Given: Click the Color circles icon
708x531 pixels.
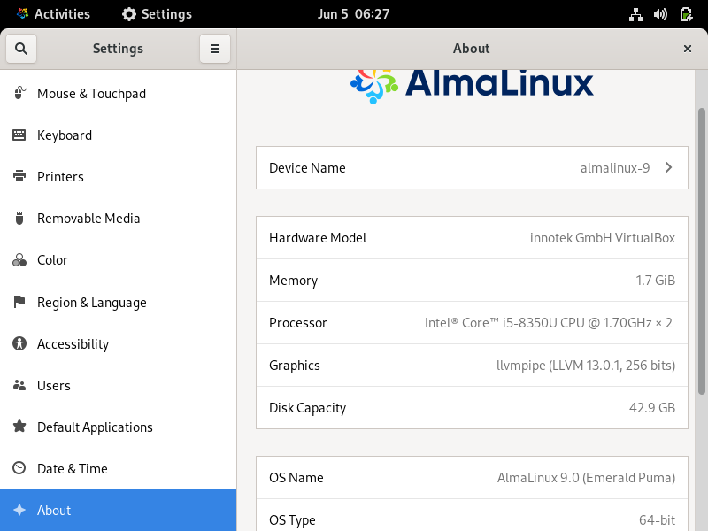Looking at the screenshot, I should click(x=19, y=259).
